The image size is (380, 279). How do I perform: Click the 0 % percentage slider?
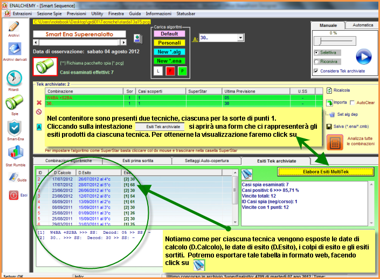point(335,41)
